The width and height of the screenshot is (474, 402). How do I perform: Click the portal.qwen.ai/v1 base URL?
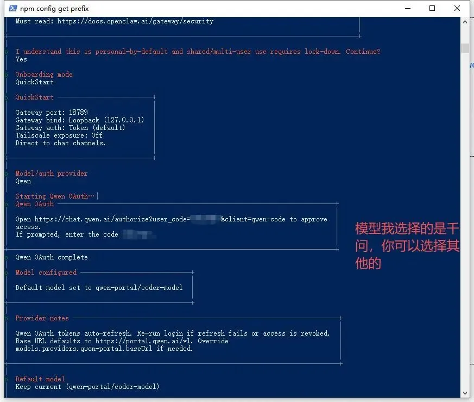[x=144, y=341]
